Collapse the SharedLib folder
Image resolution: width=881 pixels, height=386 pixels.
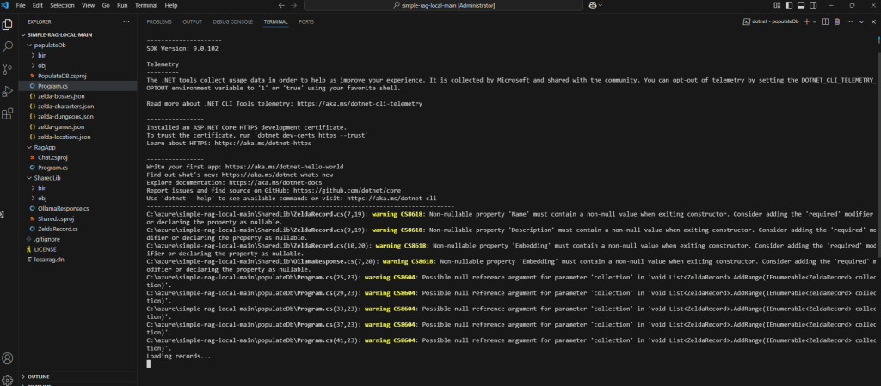tap(77, 178)
